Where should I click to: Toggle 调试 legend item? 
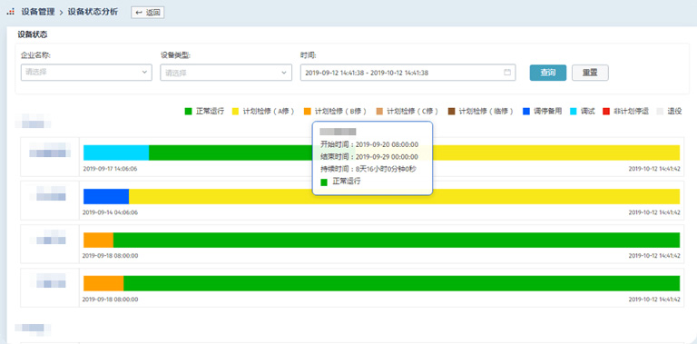pyautogui.click(x=583, y=112)
